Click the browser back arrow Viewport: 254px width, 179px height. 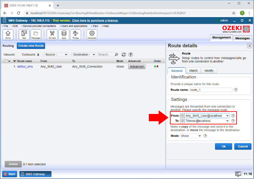[x=5, y=13]
